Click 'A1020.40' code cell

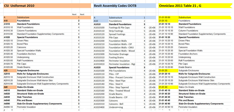tap(10, 54)
